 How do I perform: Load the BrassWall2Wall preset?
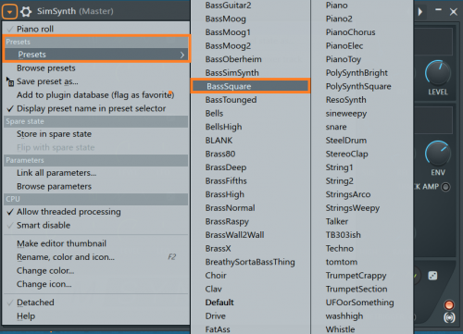coord(234,235)
